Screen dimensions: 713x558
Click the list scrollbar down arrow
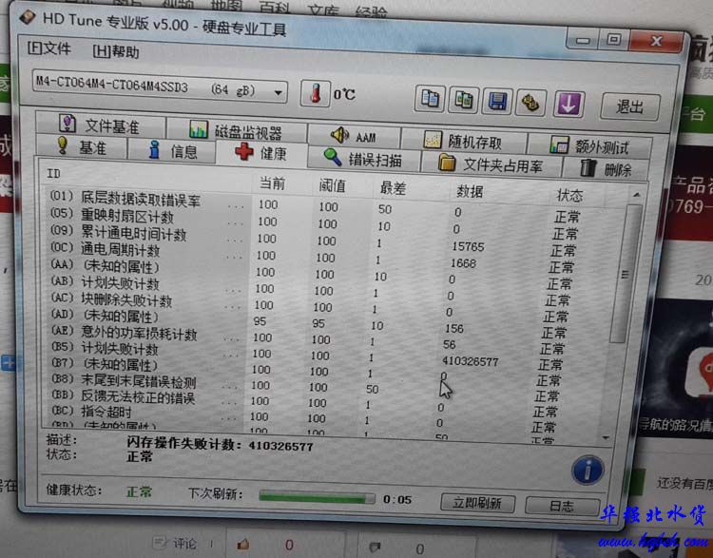pos(606,437)
